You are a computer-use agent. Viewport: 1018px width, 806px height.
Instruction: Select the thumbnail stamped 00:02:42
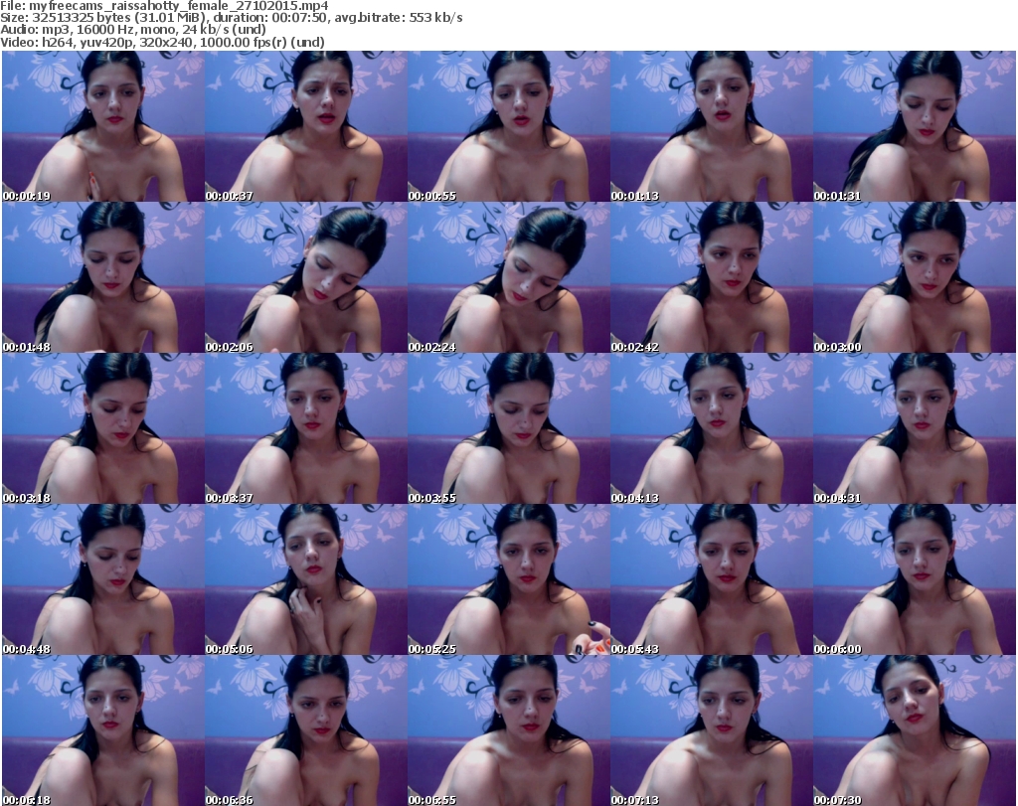(x=712, y=277)
